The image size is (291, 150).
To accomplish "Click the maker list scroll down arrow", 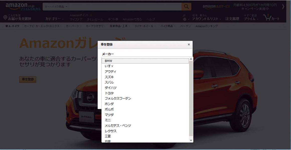I will coord(191,140).
